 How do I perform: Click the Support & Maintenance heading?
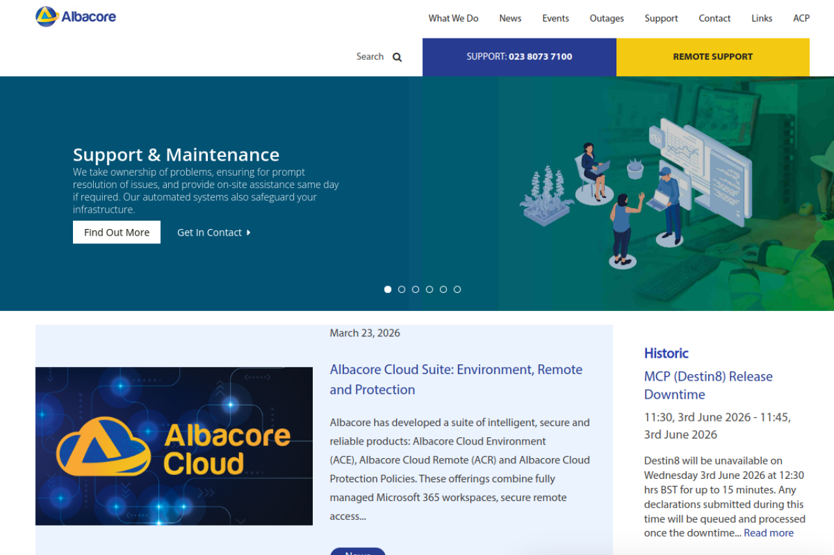tap(176, 155)
